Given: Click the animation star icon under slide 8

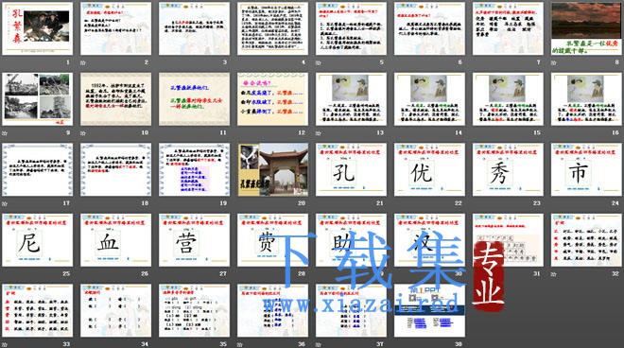Looking at the screenshot, I should click(x=553, y=62).
